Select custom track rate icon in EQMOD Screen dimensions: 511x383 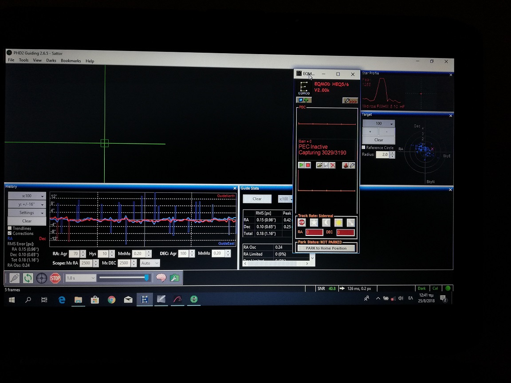[351, 223]
